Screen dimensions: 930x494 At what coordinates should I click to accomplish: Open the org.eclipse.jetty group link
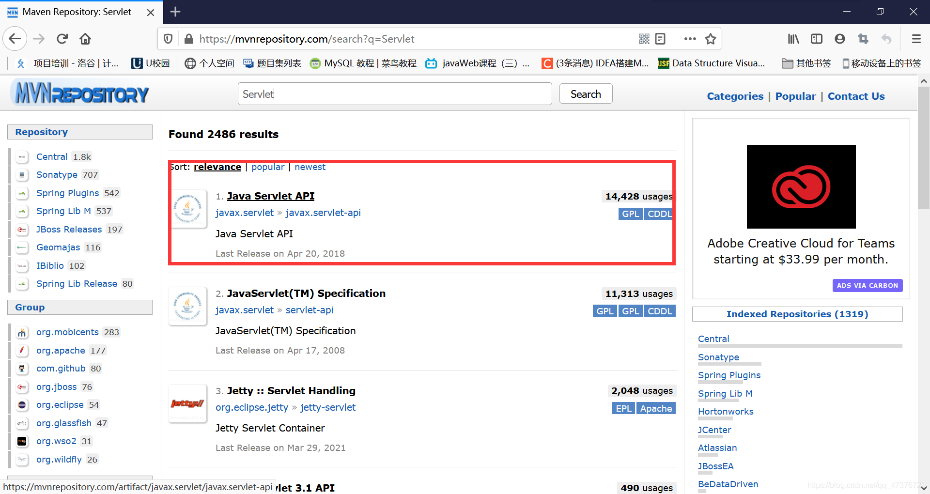point(252,408)
